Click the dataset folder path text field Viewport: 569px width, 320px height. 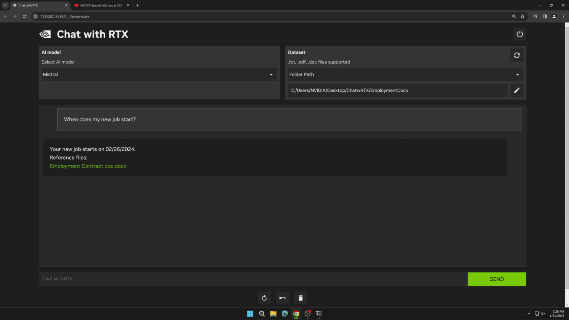click(398, 90)
